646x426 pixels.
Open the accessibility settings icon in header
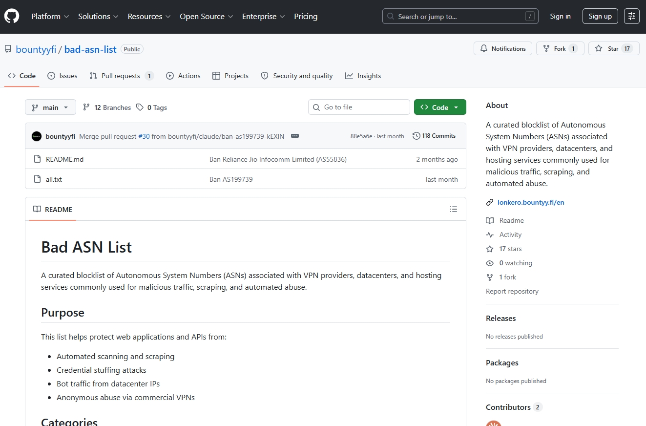(x=632, y=16)
